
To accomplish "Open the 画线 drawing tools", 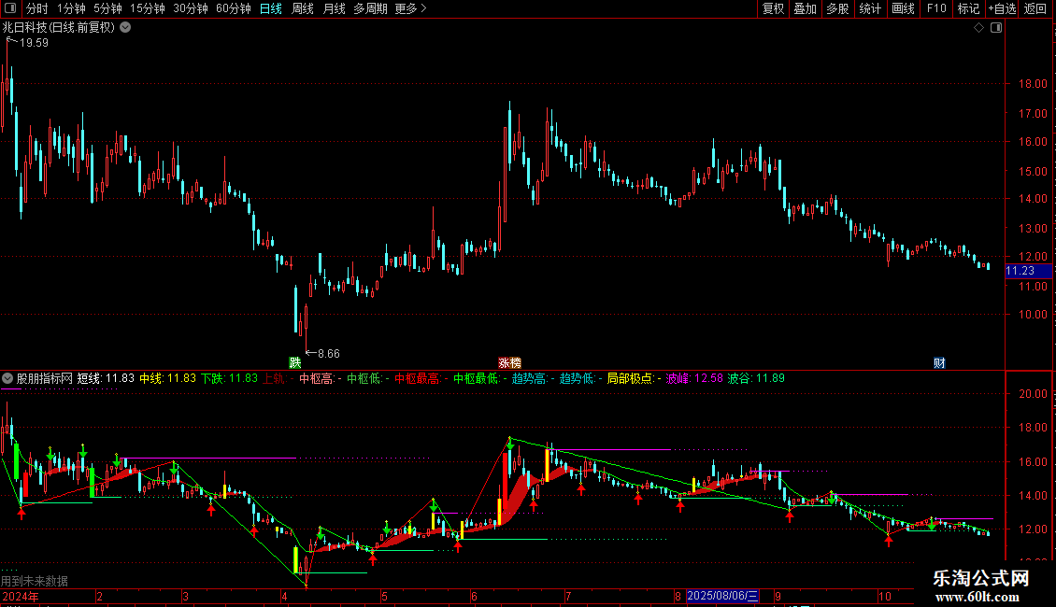I will [x=903, y=8].
